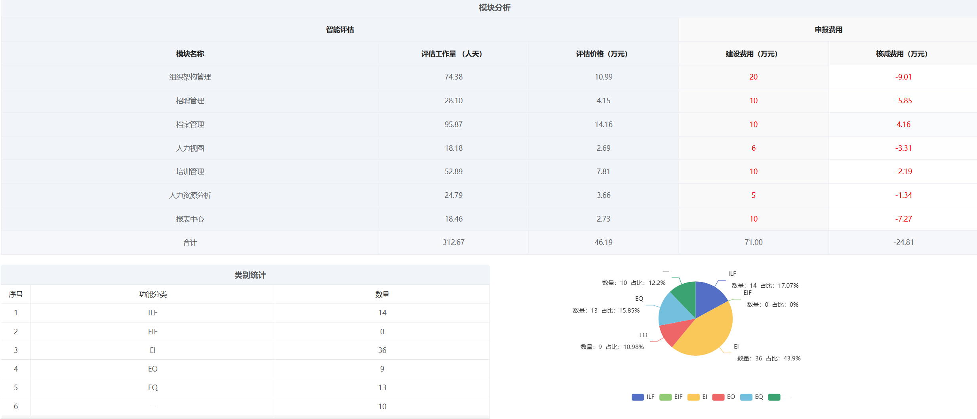
Task: Click the 数量 column header
Action: 382,294
